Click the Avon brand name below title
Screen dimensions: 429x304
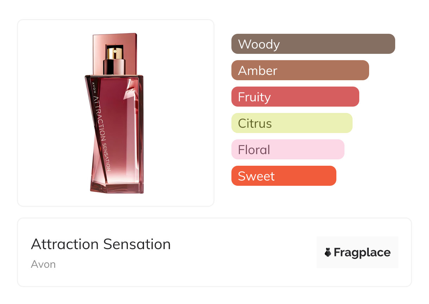tap(43, 264)
